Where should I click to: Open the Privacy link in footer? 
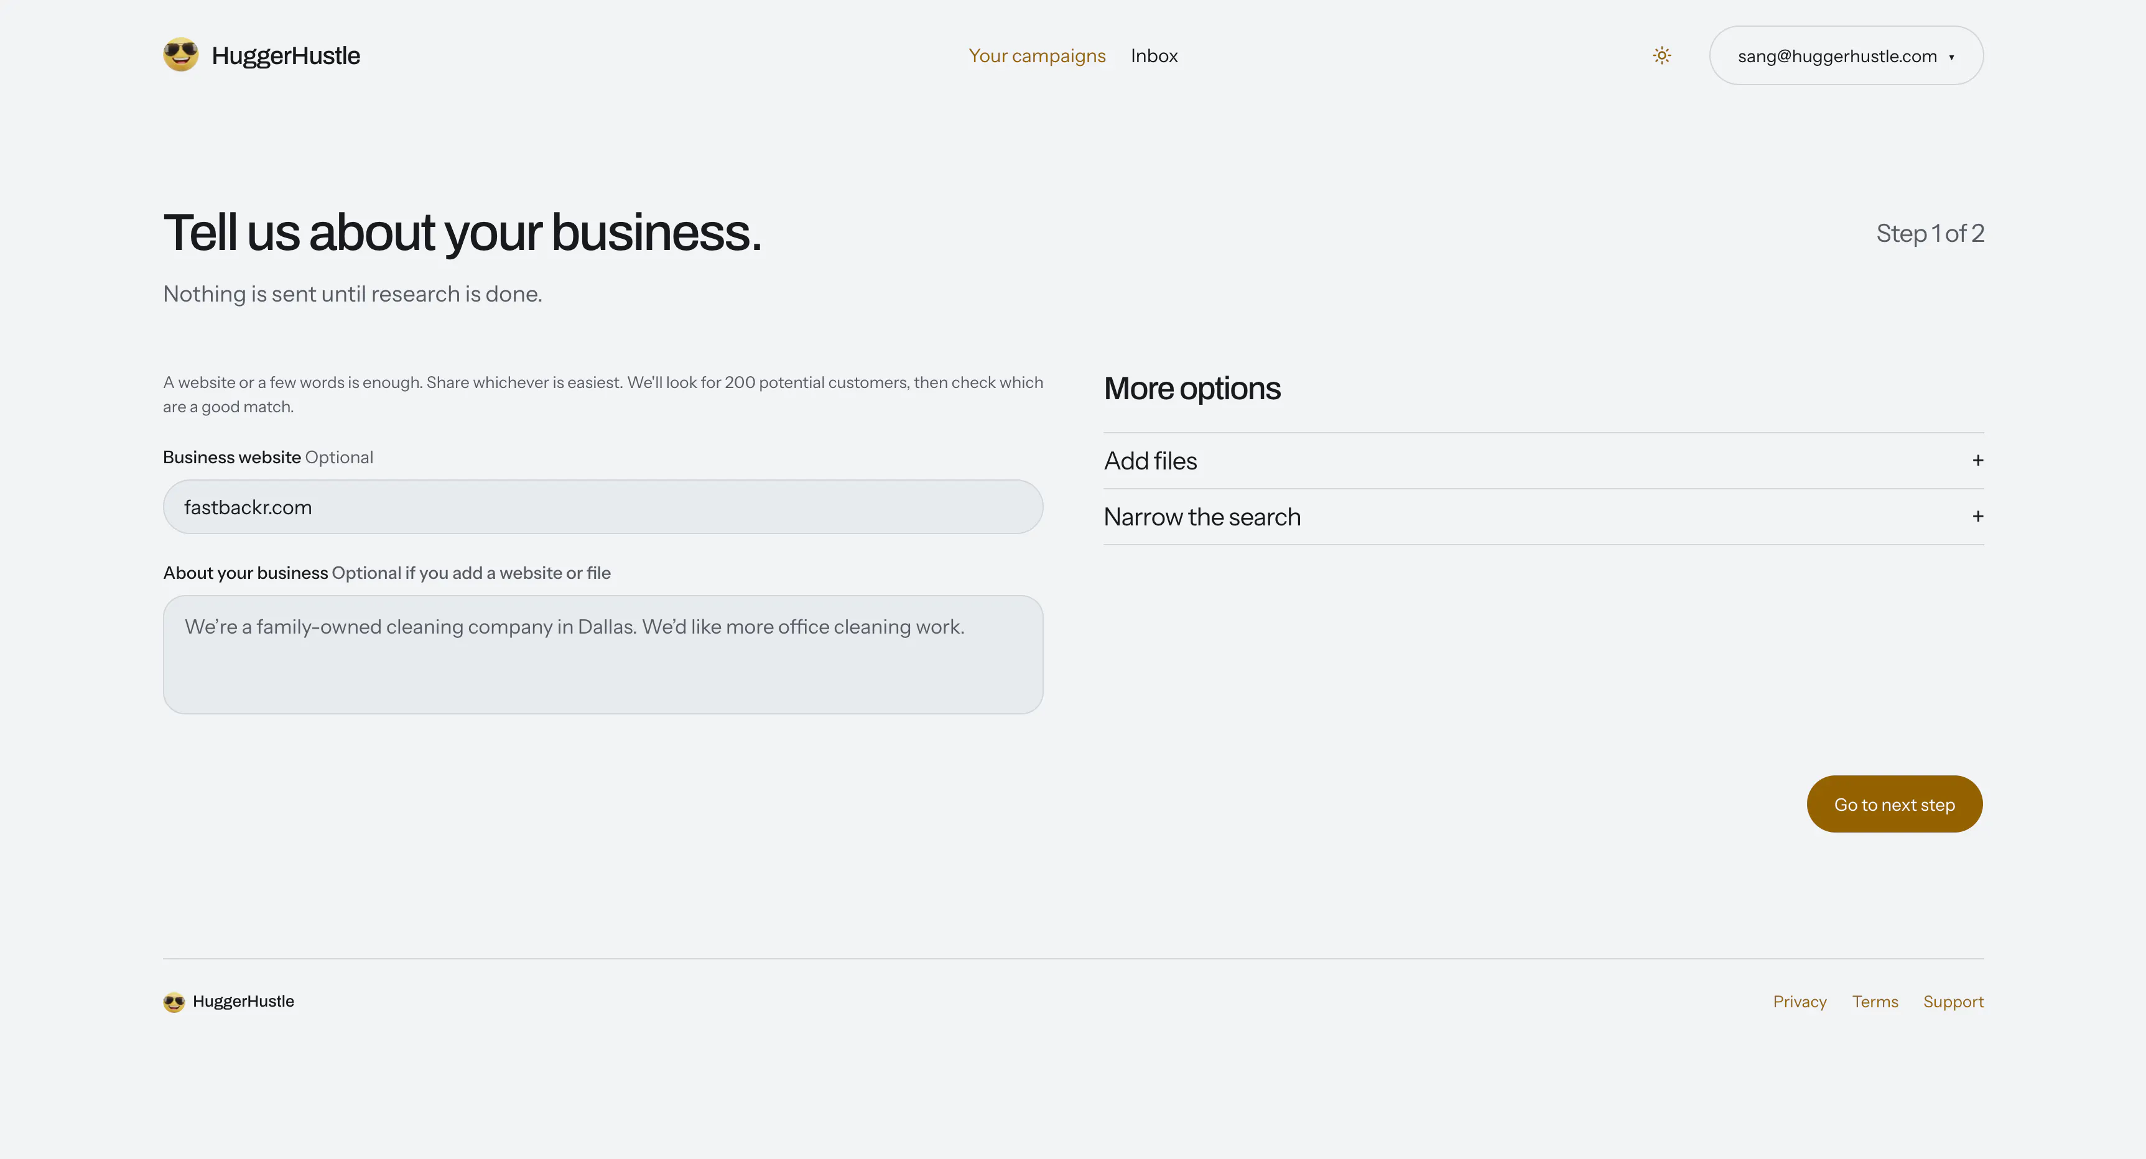[x=1800, y=1002]
